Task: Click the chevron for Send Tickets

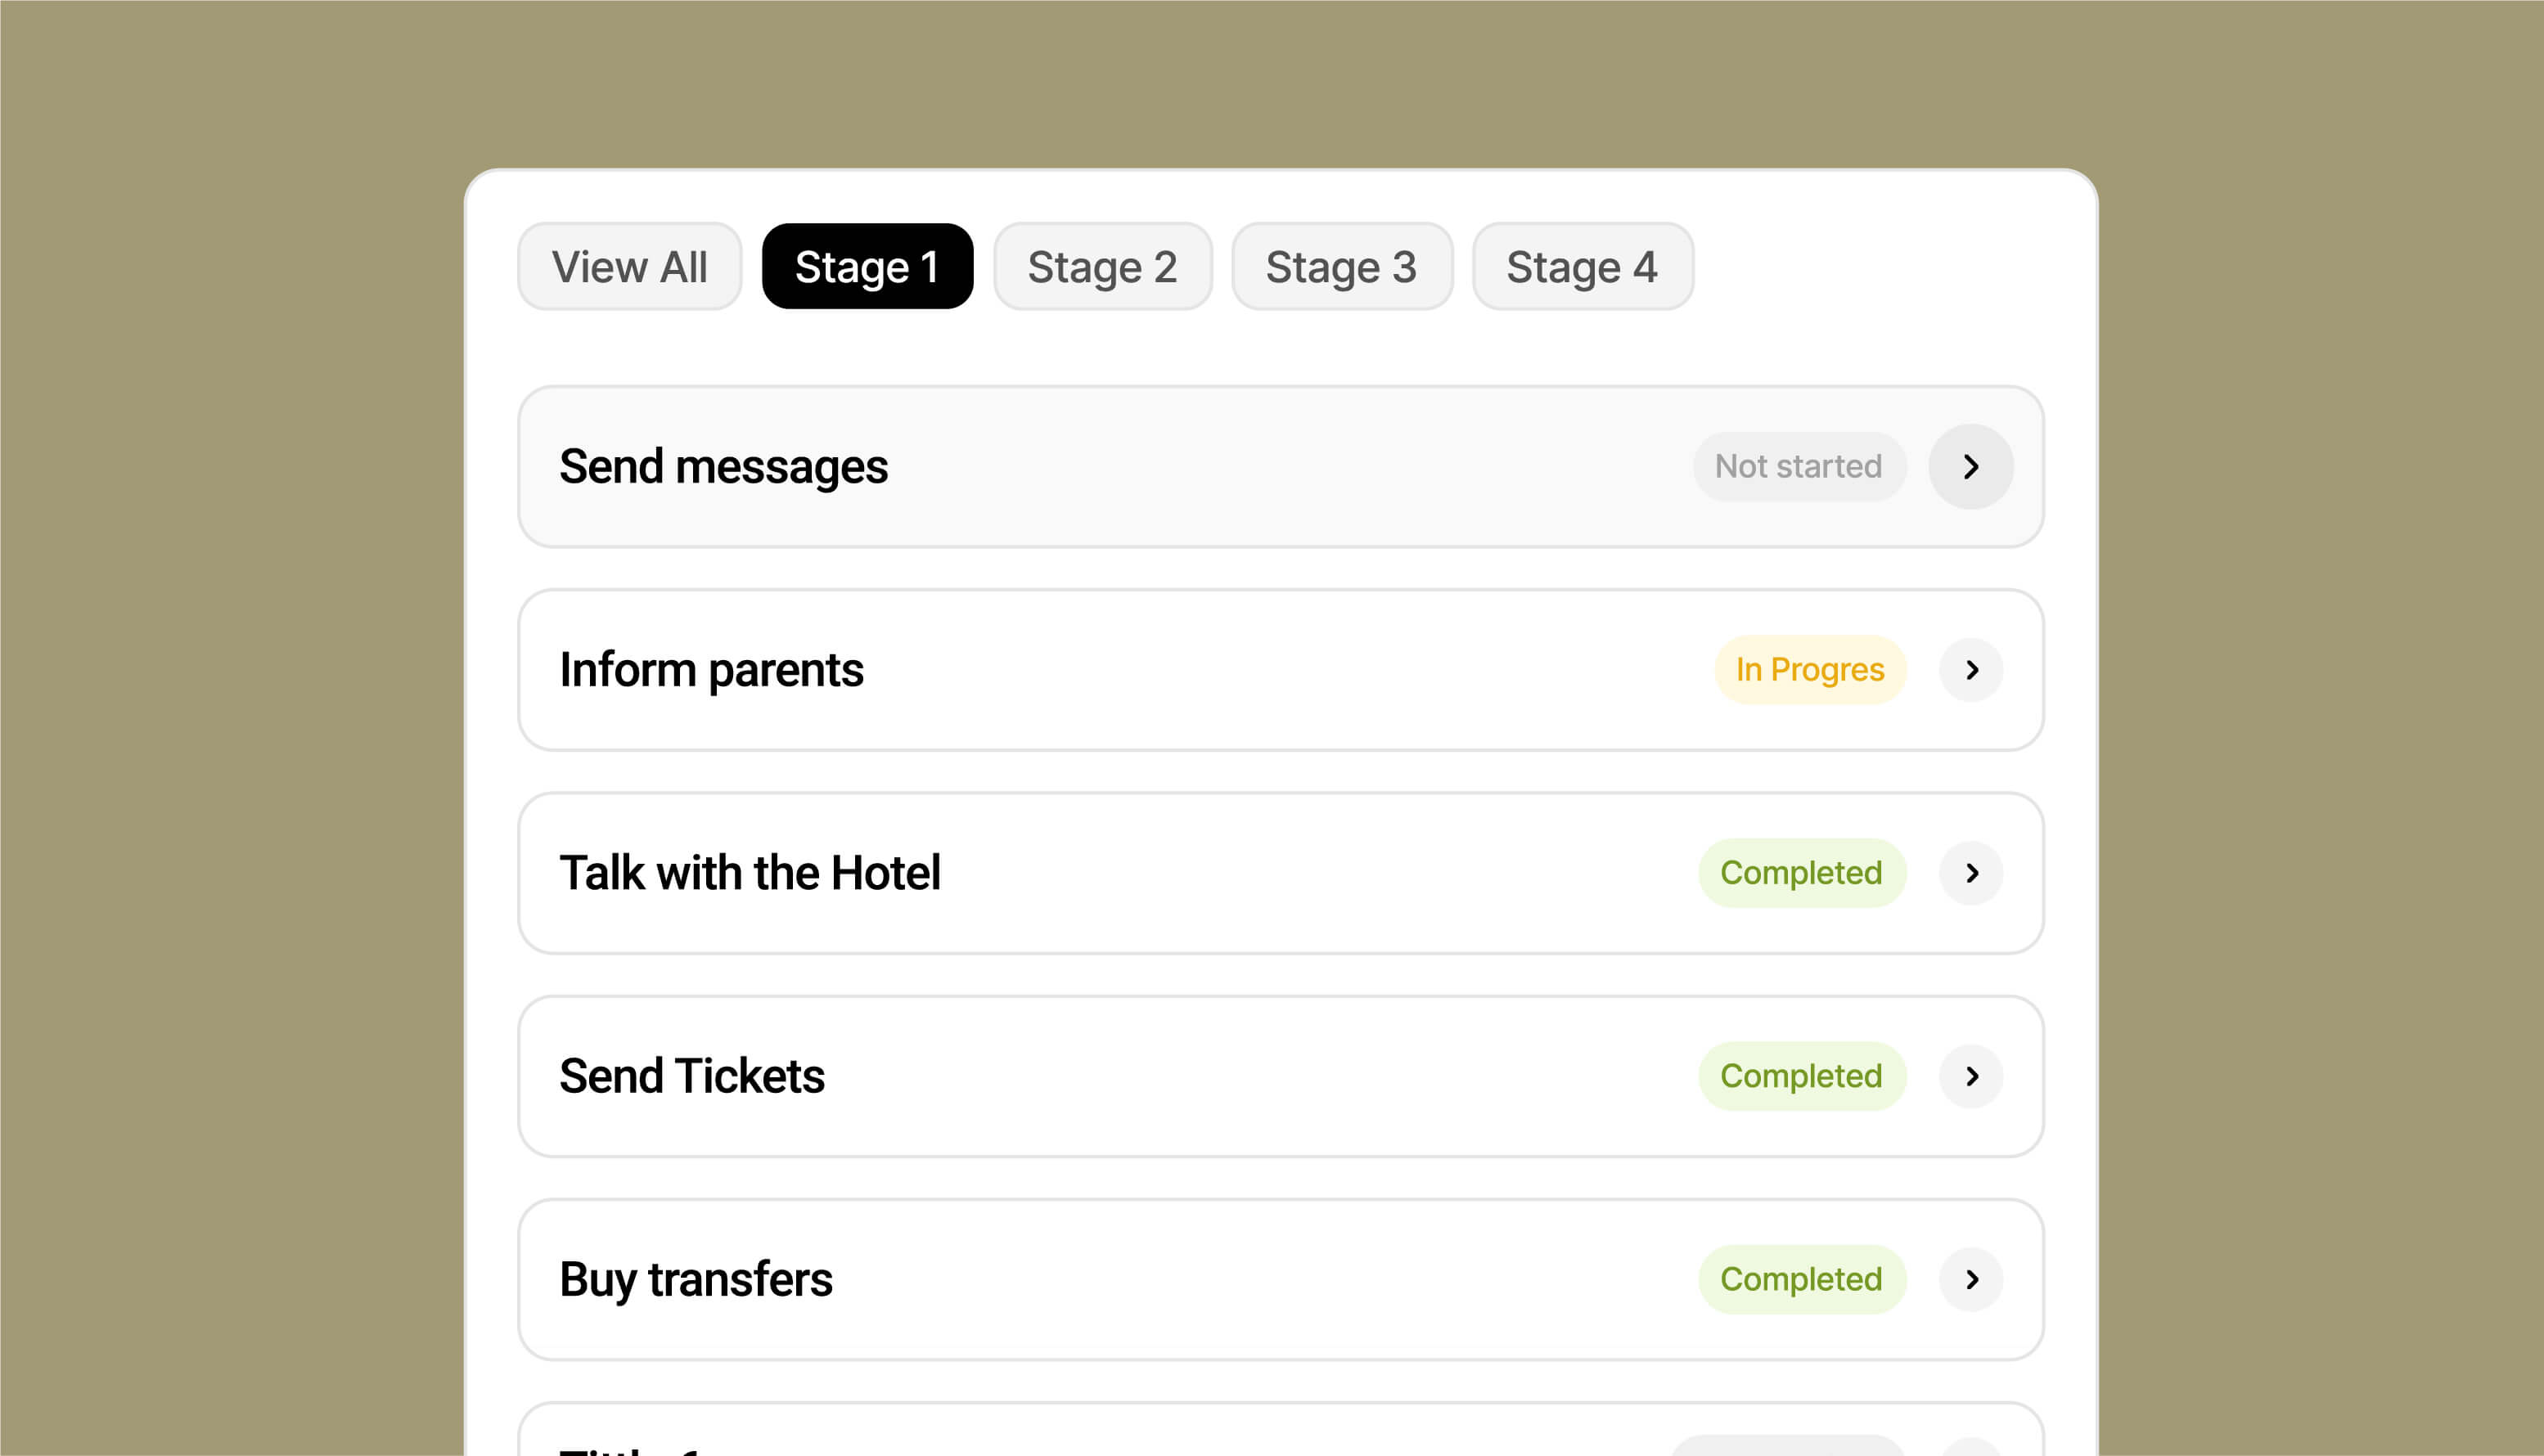Action: 1970,1075
